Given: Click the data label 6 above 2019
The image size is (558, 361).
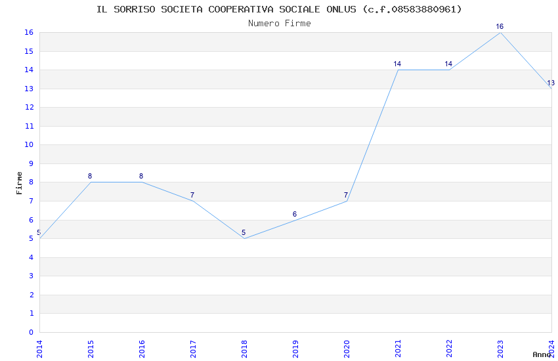Looking at the screenshot, I should tap(295, 214).
